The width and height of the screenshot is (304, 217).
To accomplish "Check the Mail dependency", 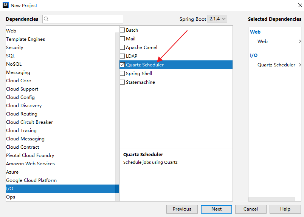I will point(123,39).
